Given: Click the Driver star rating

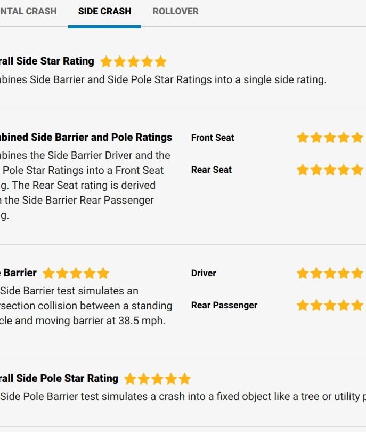Looking at the screenshot, I should [x=330, y=273].
